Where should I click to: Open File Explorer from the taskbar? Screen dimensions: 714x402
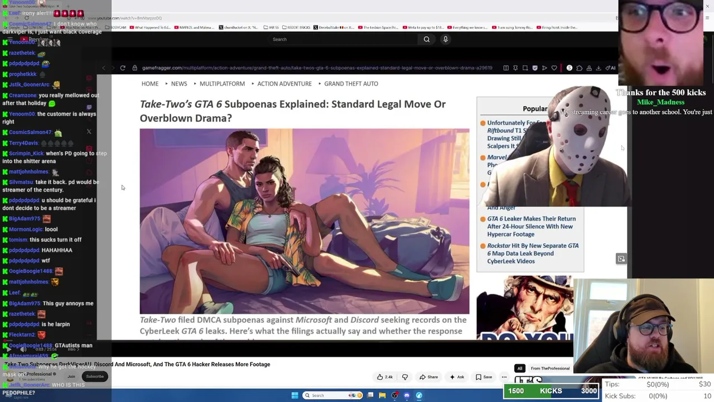[x=382, y=395]
